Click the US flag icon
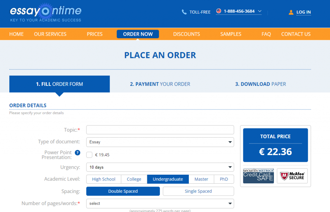Viewport: 330px width, 212px height. click(219, 11)
